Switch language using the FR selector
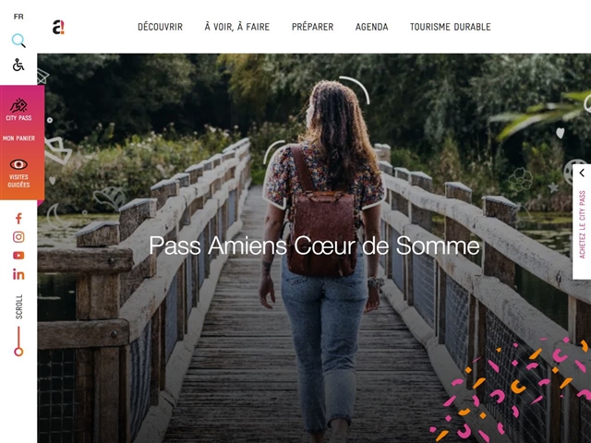591x443 pixels. [x=18, y=17]
